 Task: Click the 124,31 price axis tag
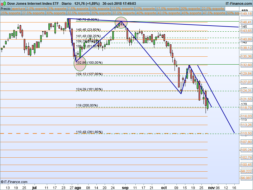click(x=246, y=91)
